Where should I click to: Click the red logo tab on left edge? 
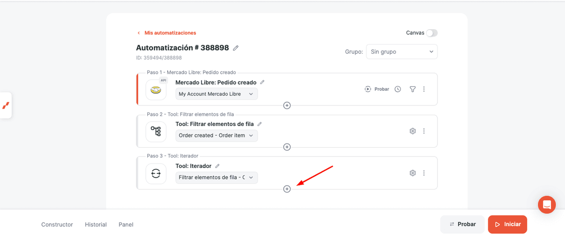pos(6,105)
